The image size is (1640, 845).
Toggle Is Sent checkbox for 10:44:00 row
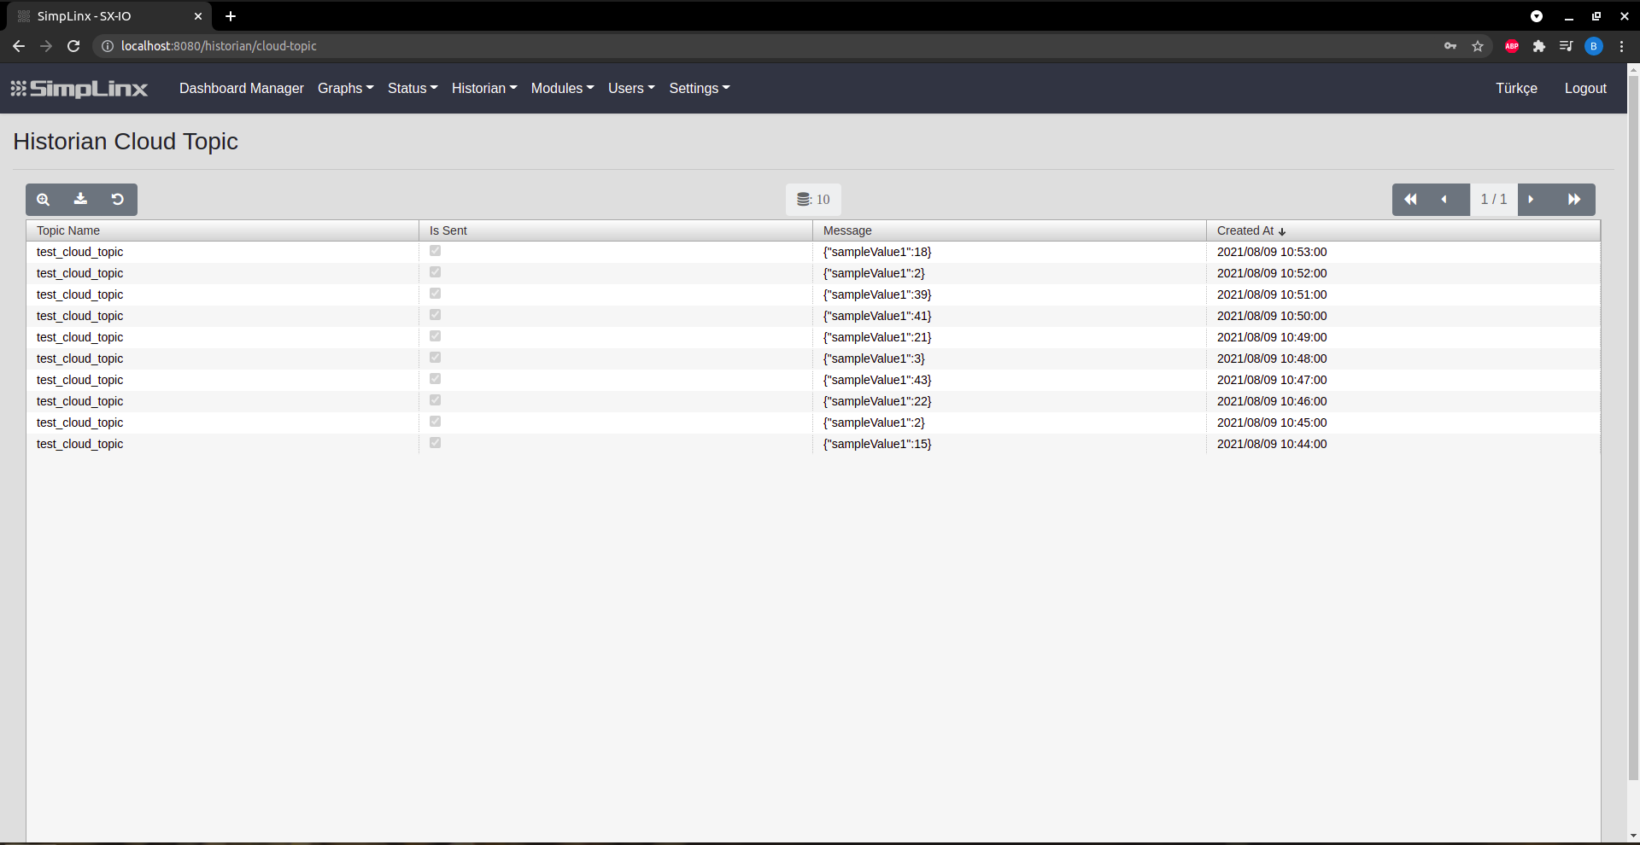(x=436, y=443)
